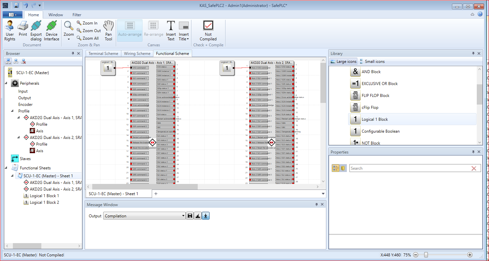Toggle categorized view in Properties panel
The height and width of the screenshot is (261, 489).
[335, 168]
